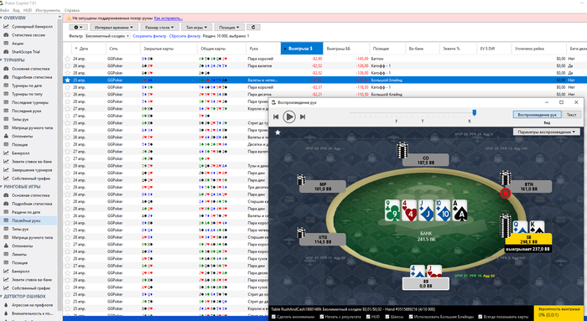Collapse the ДЕТЕКТОР ОШИБОК section

click(x=2, y=297)
